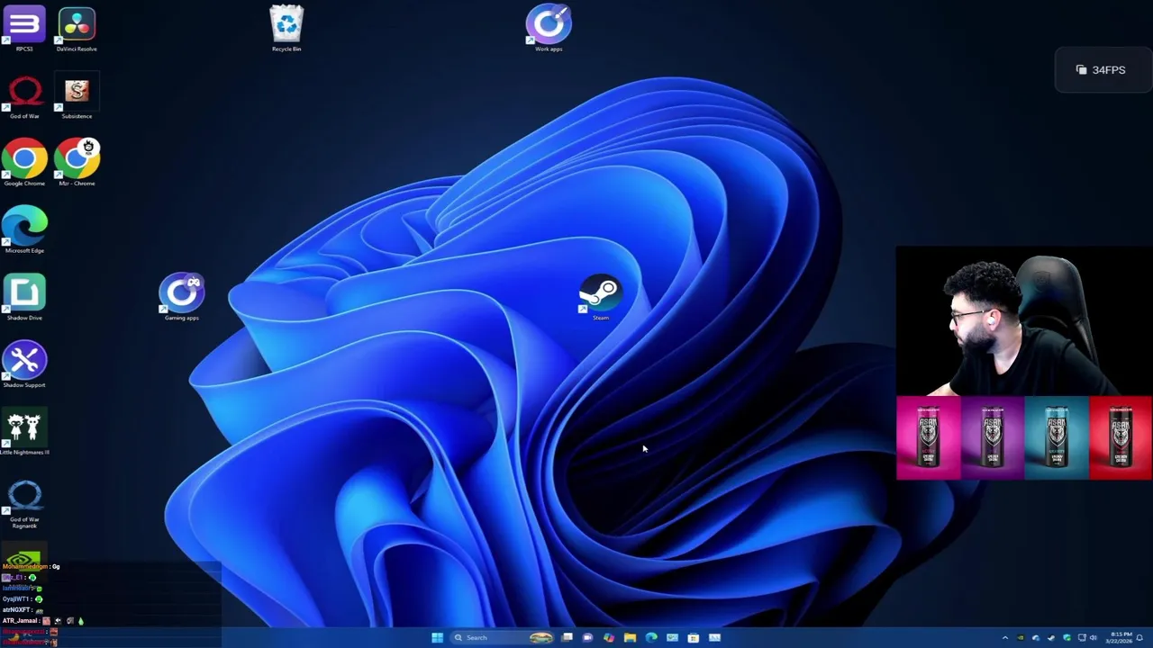
Task: Open Microsoft Edge desktop shortcut
Action: (x=24, y=229)
